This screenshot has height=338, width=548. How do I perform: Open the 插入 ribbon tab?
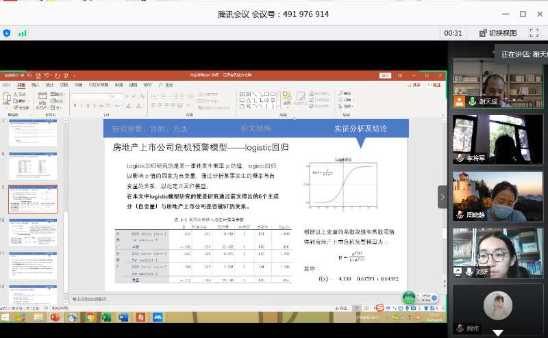point(35,85)
